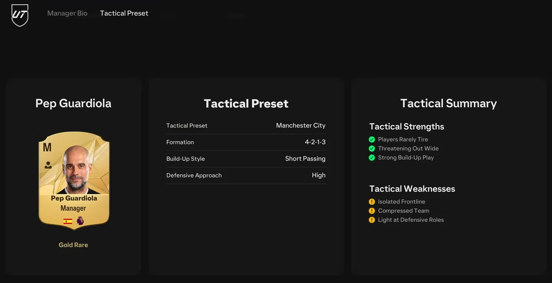Click the Premier League badge on card

click(80, 221)
